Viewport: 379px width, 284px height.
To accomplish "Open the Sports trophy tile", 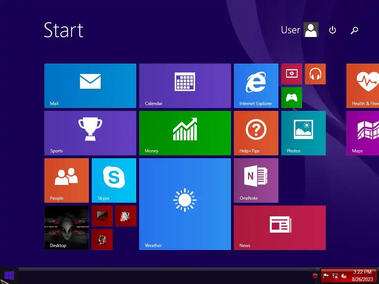I will pyautogui.click(x=90, y=133).
